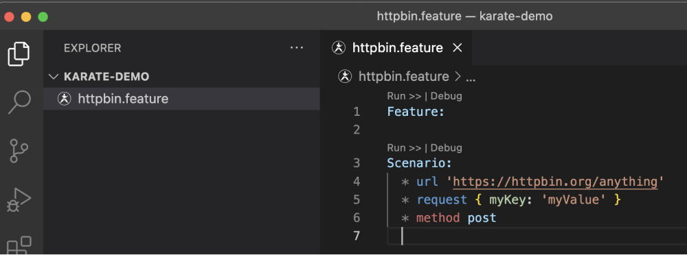Open the Extensions view

tap(20, 245)
